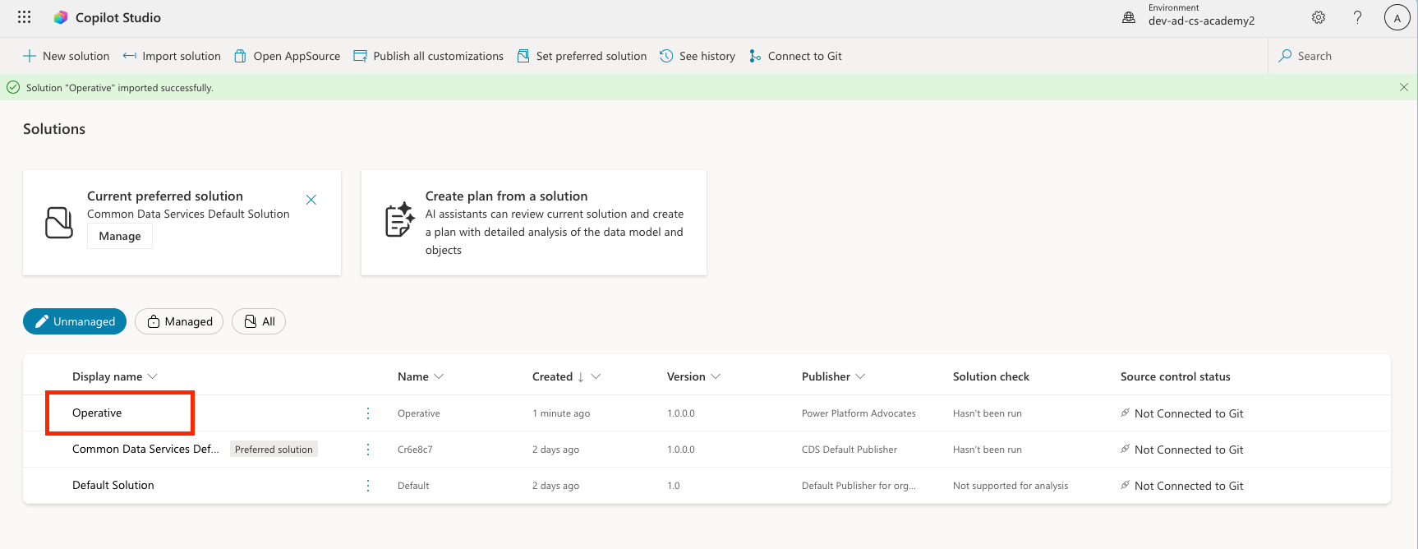1418x549 pixels.
Task: Click the environment picker icon
Action: pos(1129,17)
